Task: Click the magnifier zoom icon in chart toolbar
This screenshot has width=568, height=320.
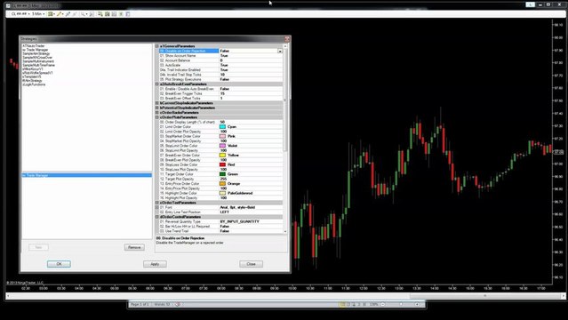Action: click(x=84, y=13)
